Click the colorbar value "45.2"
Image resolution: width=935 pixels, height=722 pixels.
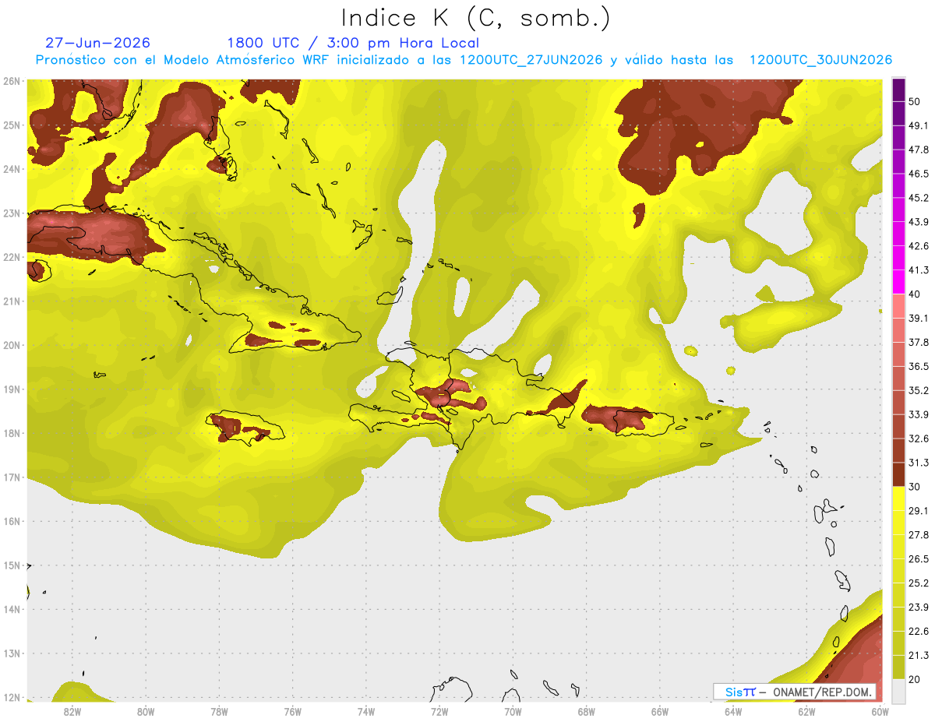click(x=918, y=198)
